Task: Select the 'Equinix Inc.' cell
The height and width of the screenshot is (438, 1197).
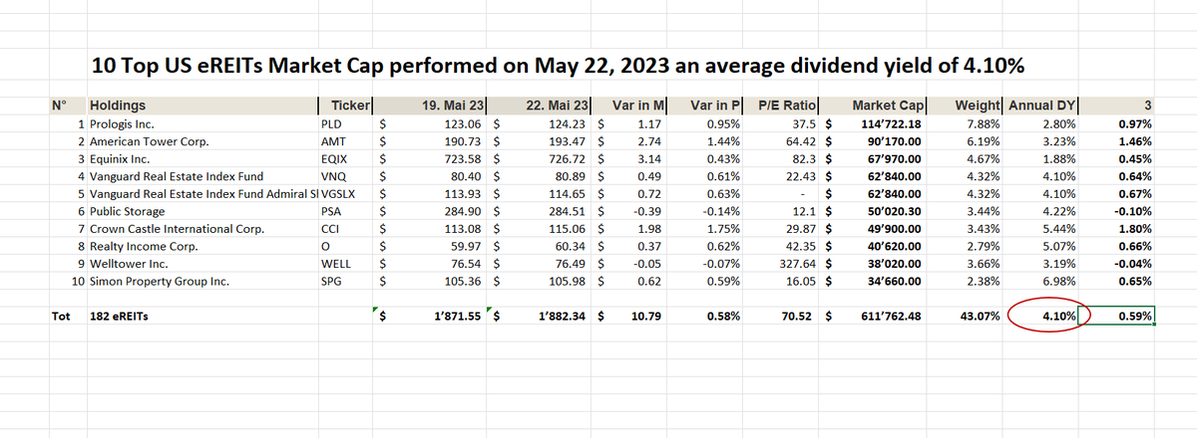Action: [x=201, y=159]
